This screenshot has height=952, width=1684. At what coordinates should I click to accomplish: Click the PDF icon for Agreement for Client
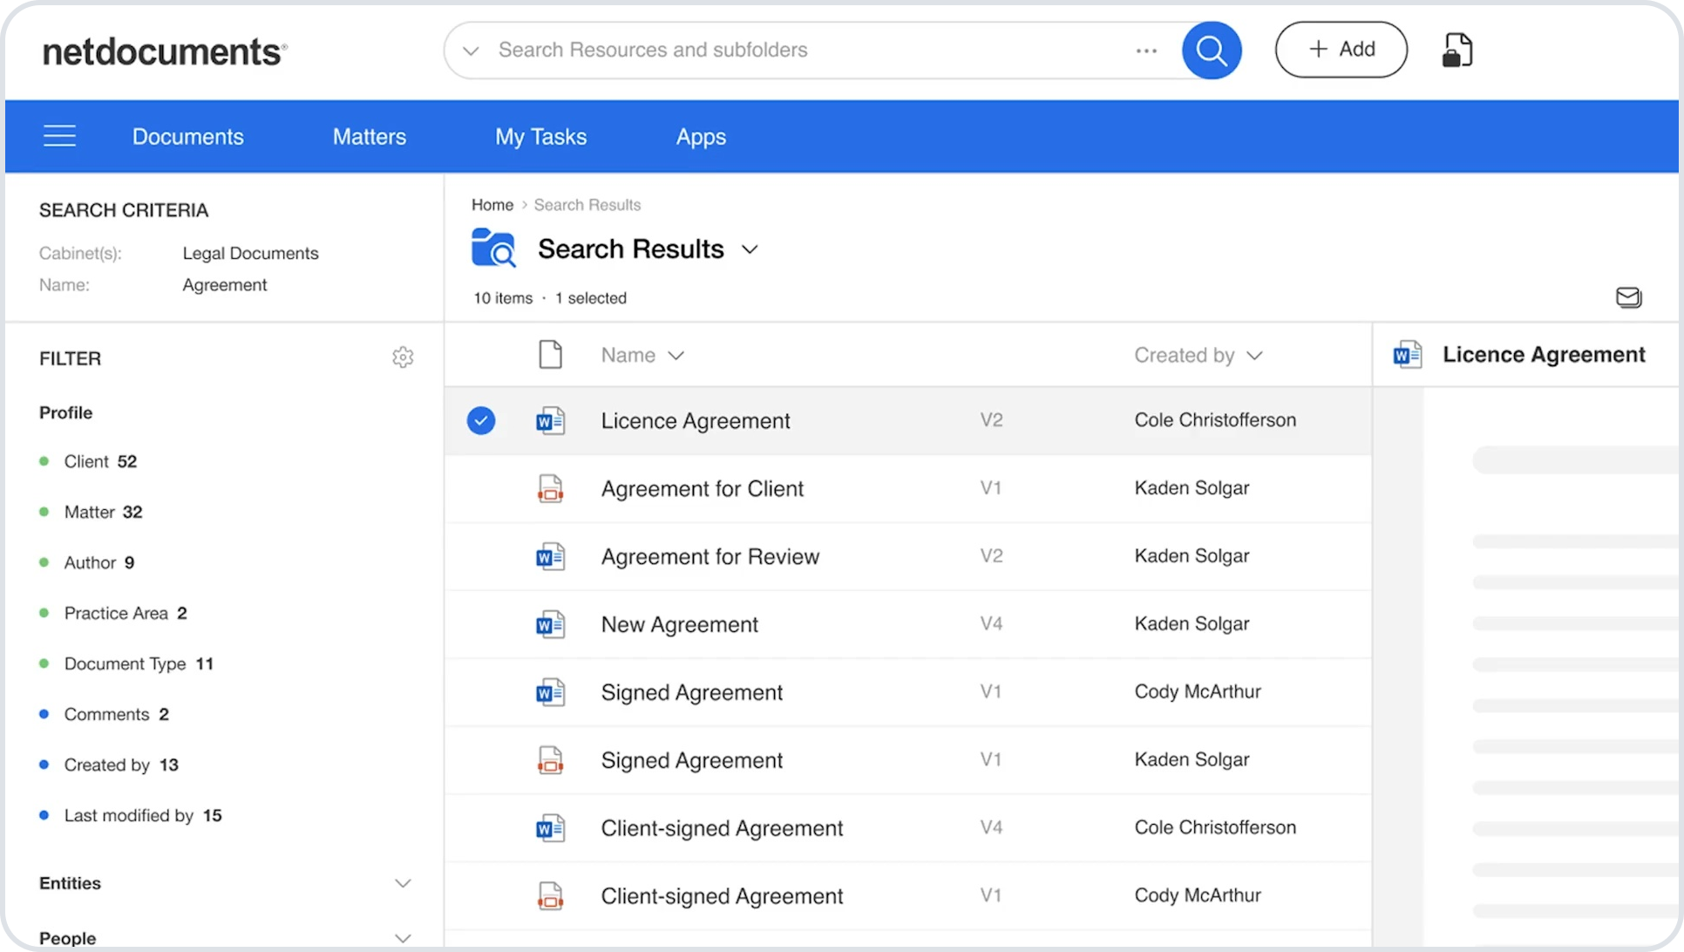pos(550,488)
